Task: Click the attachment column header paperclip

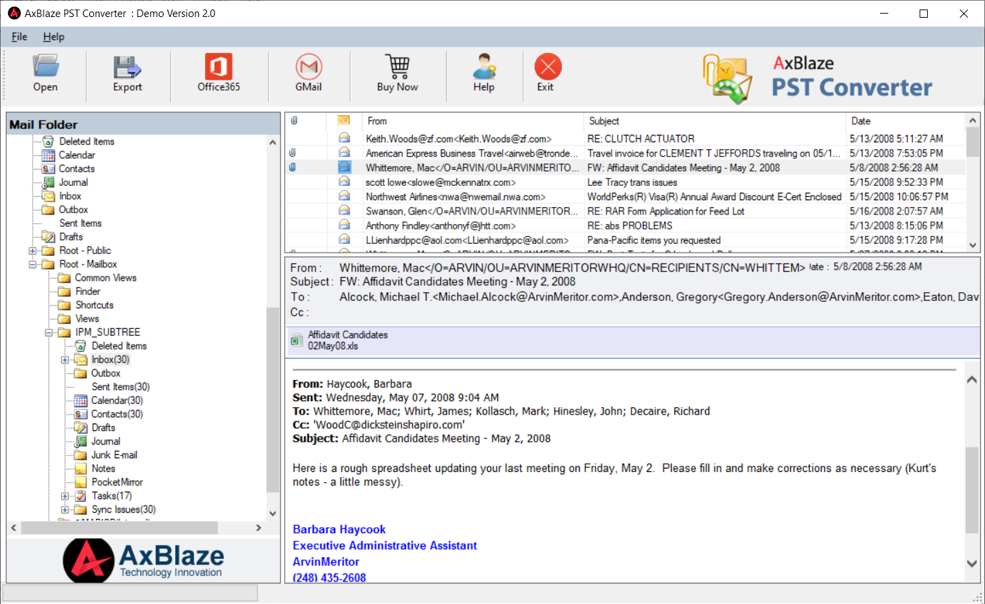Action: point(294,121)
